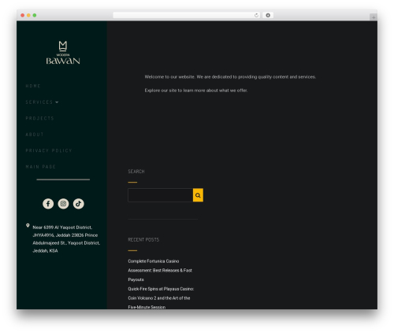
Task: Open the Quick-Fire Spins at Playaus Casino post
Action: click(161, 298)
